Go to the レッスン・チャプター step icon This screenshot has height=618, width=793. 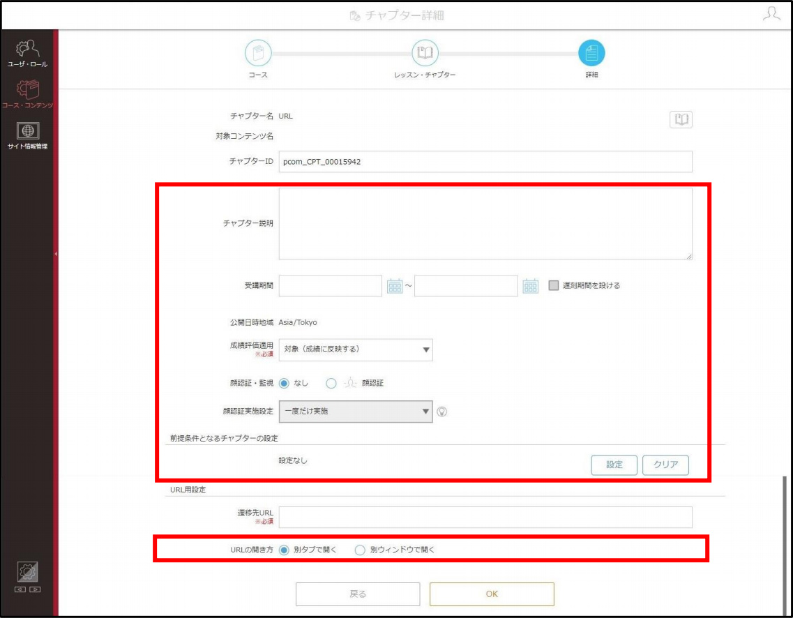[x=425, y=53]
